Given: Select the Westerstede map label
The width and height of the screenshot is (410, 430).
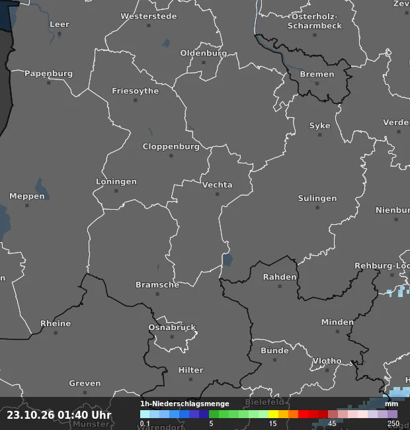Looking at the screenshot, I should click(x=149, y=16).
